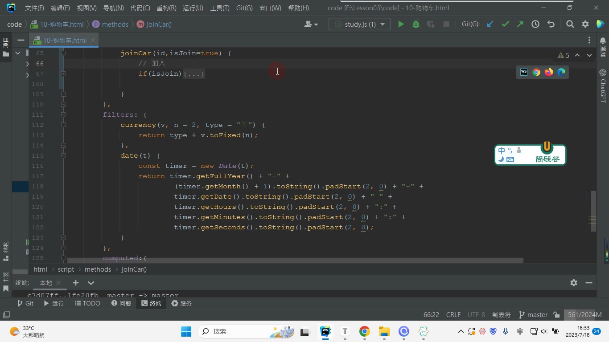Commit changes using the green checkmark
609x342 pixels.
[x=505, y=24]
